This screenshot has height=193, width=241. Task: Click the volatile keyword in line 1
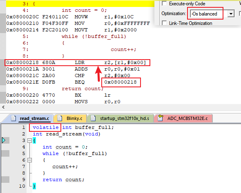pos(46,127)
